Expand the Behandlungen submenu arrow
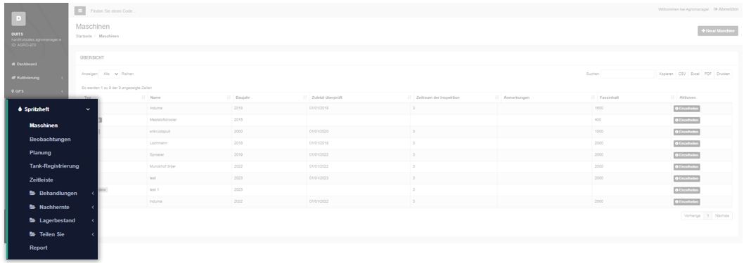 point(92,194)
